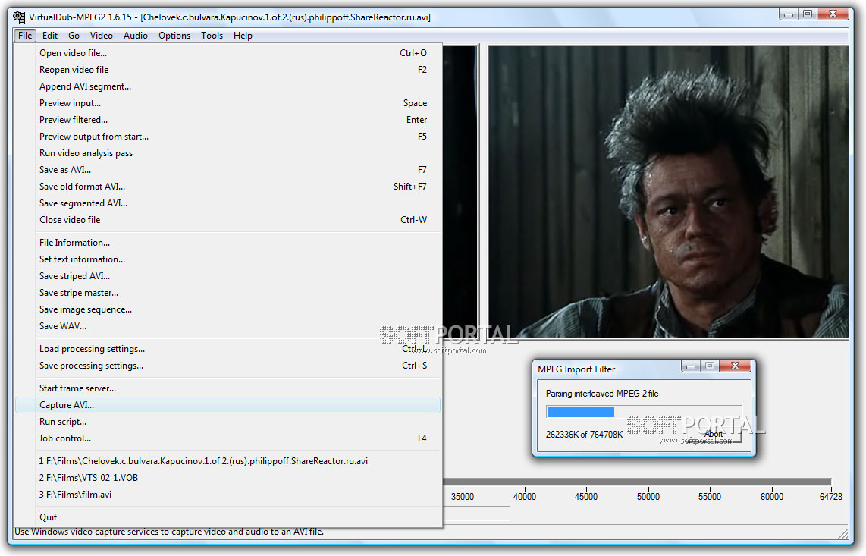866x556 pixels.
Task: Select Start frame server...
Action: tap(227, 388)
